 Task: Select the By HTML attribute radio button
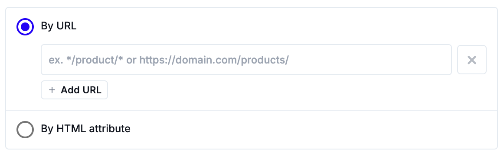25,129
